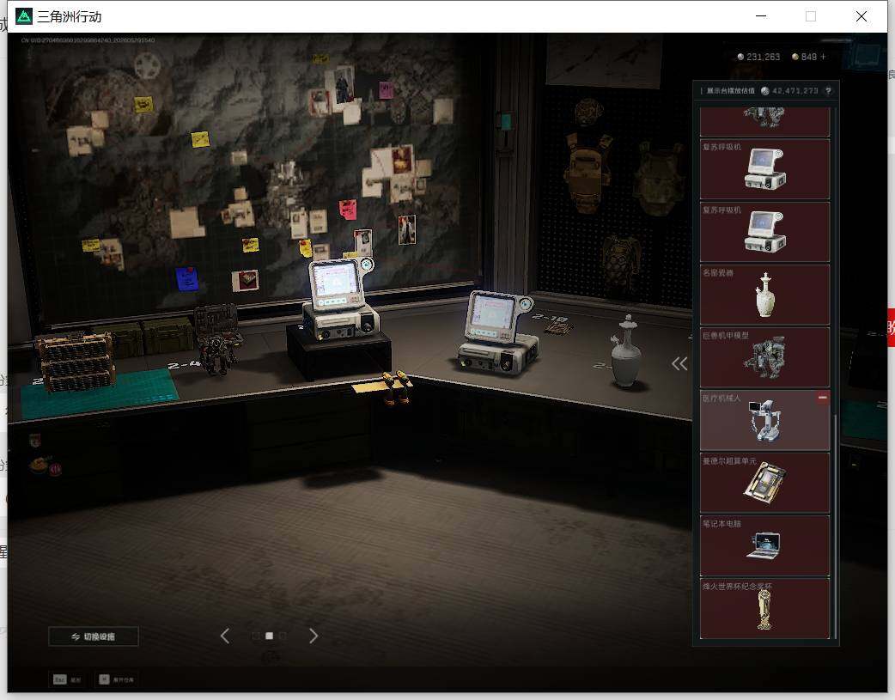
Task: Click the 三角洲行动 game logo icon
Action: pos(24,16)
